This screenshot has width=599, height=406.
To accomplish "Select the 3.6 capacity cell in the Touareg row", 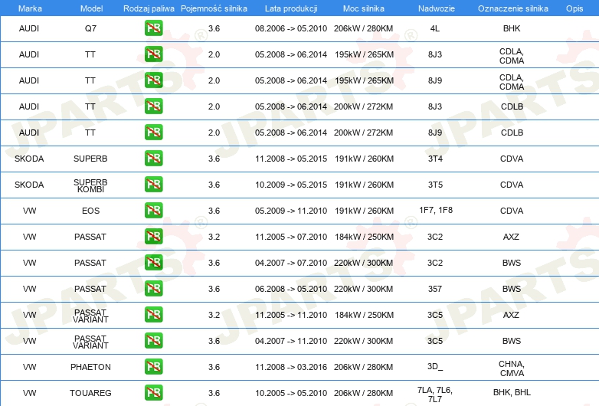I will coord(214,393).
